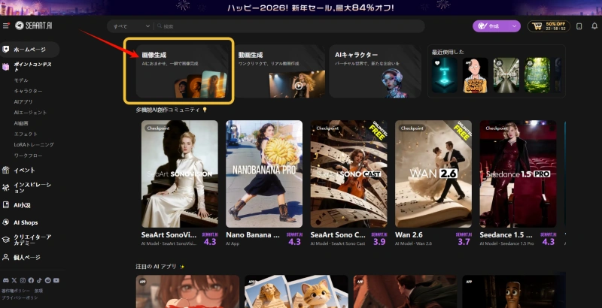Click the Checkpoint tag on SonoVision card
Viewport: 602px width, 308px height.
pos(158,128)
